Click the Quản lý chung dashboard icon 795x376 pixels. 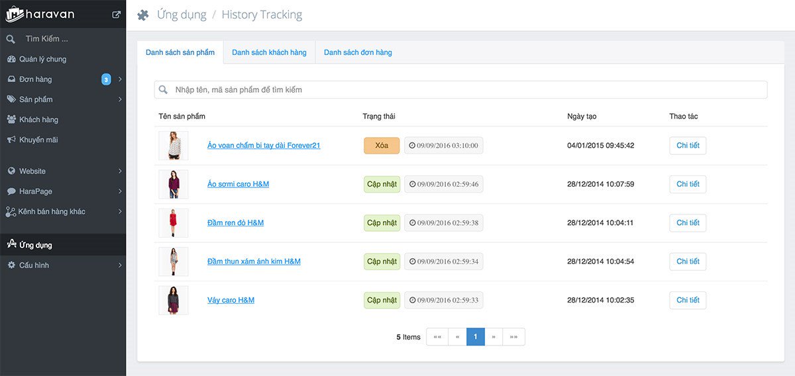pos(11,59)
